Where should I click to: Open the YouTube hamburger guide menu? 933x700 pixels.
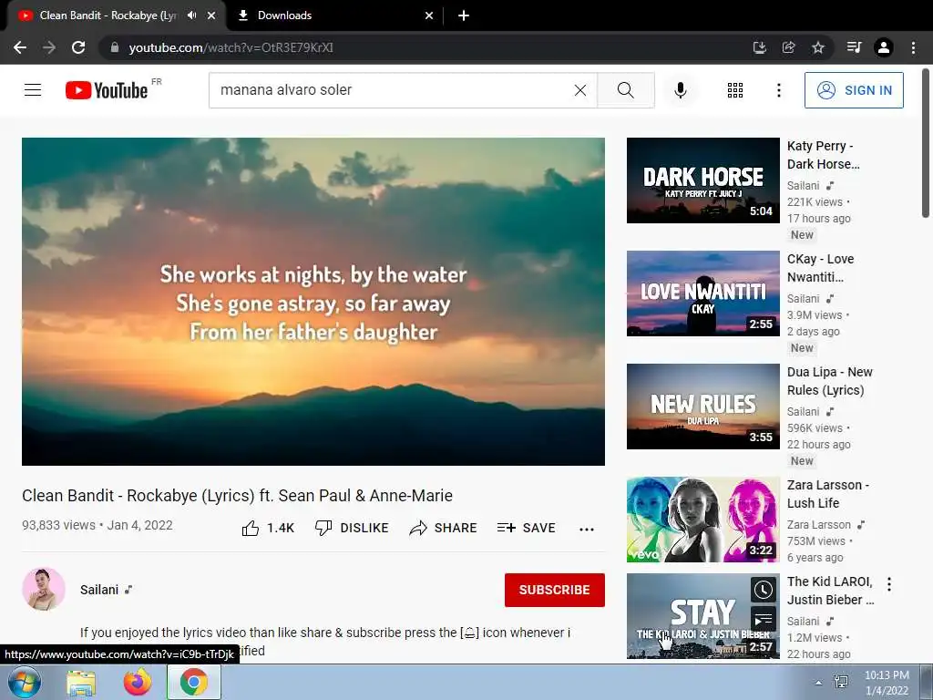(x=33, y=90)
